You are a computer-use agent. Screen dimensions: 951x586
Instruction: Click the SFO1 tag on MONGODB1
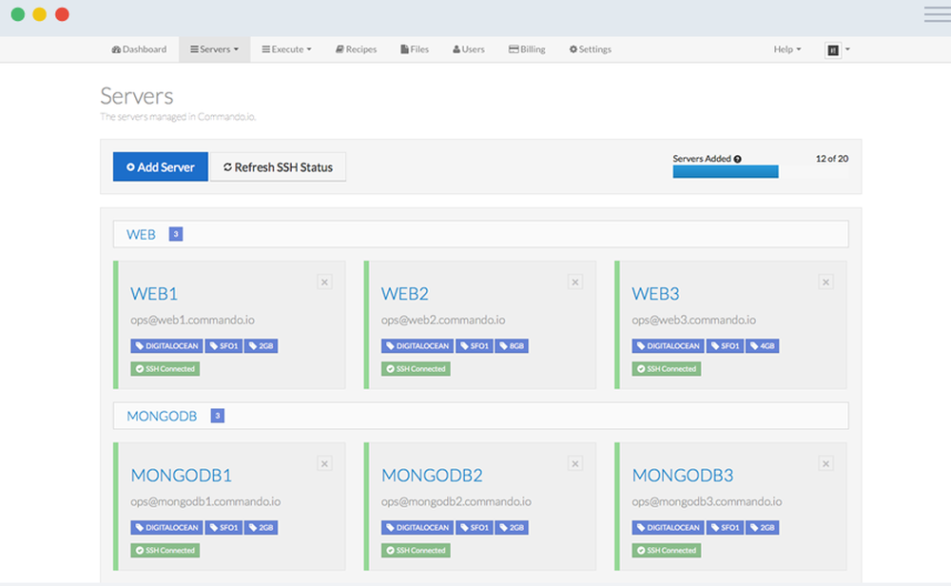point(223,528)
